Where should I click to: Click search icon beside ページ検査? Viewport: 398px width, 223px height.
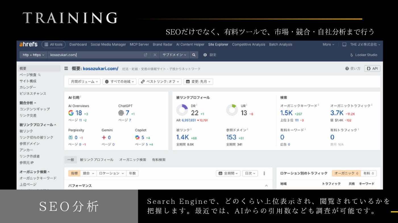[39, 75]
